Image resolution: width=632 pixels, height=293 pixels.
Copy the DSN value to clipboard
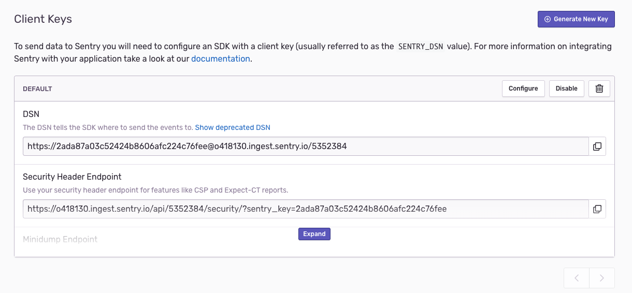coord(597,146)
